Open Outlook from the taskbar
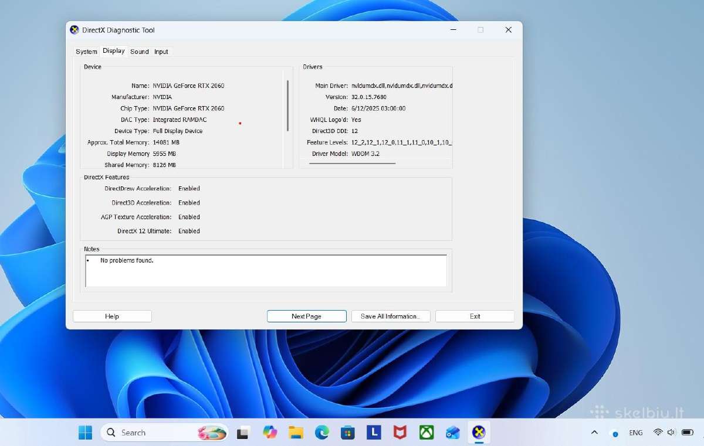This screenshot has width=704, height=446. (452, 433)
